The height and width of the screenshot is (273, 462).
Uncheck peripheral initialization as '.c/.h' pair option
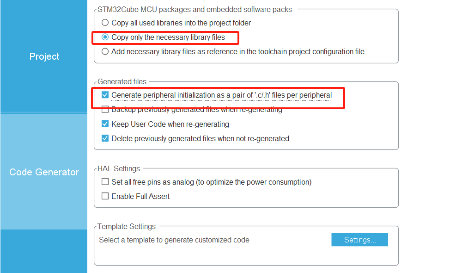point(105,94)
